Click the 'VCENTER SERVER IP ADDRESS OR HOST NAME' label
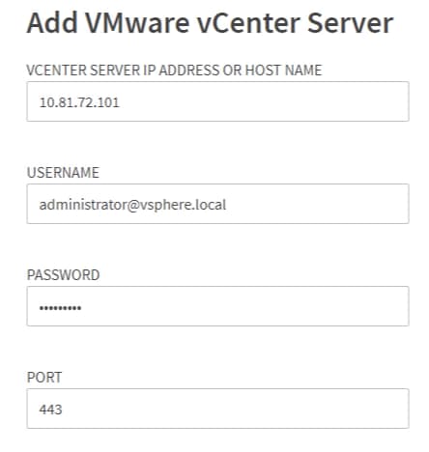Viewport: 429px width, 452px height. coord(174,71)
